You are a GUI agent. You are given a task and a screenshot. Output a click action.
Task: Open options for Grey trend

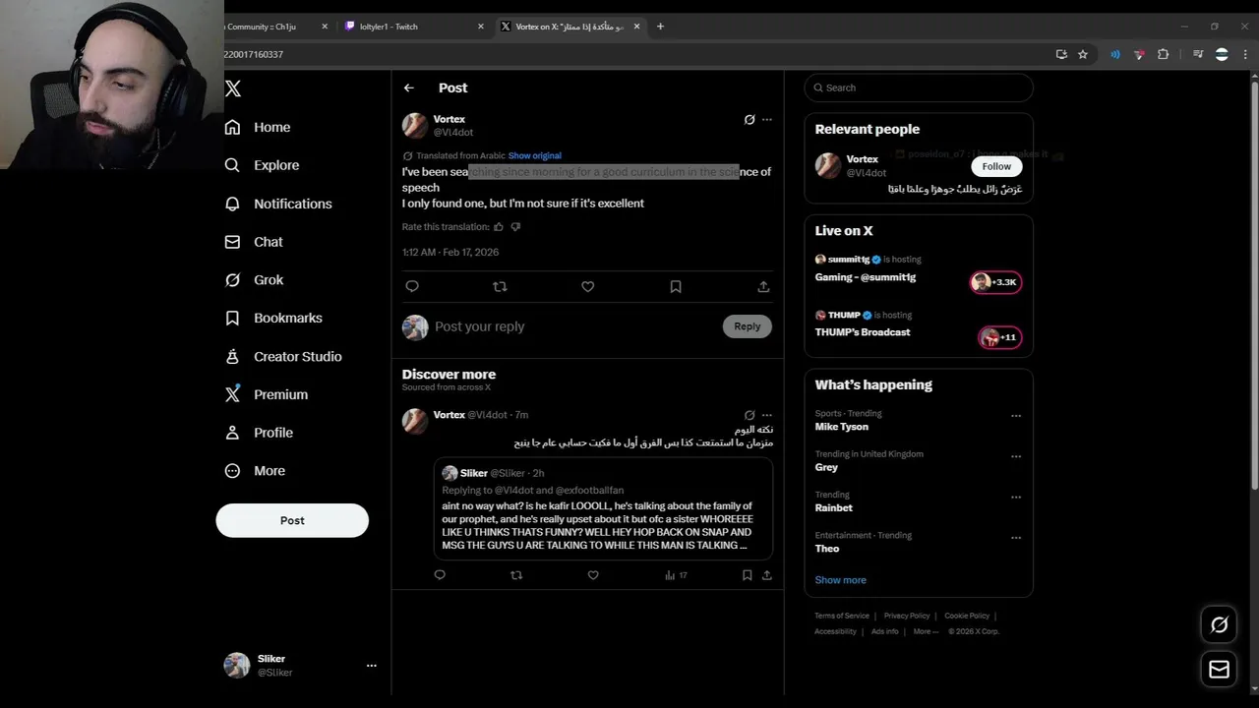tap(1016, 456)
